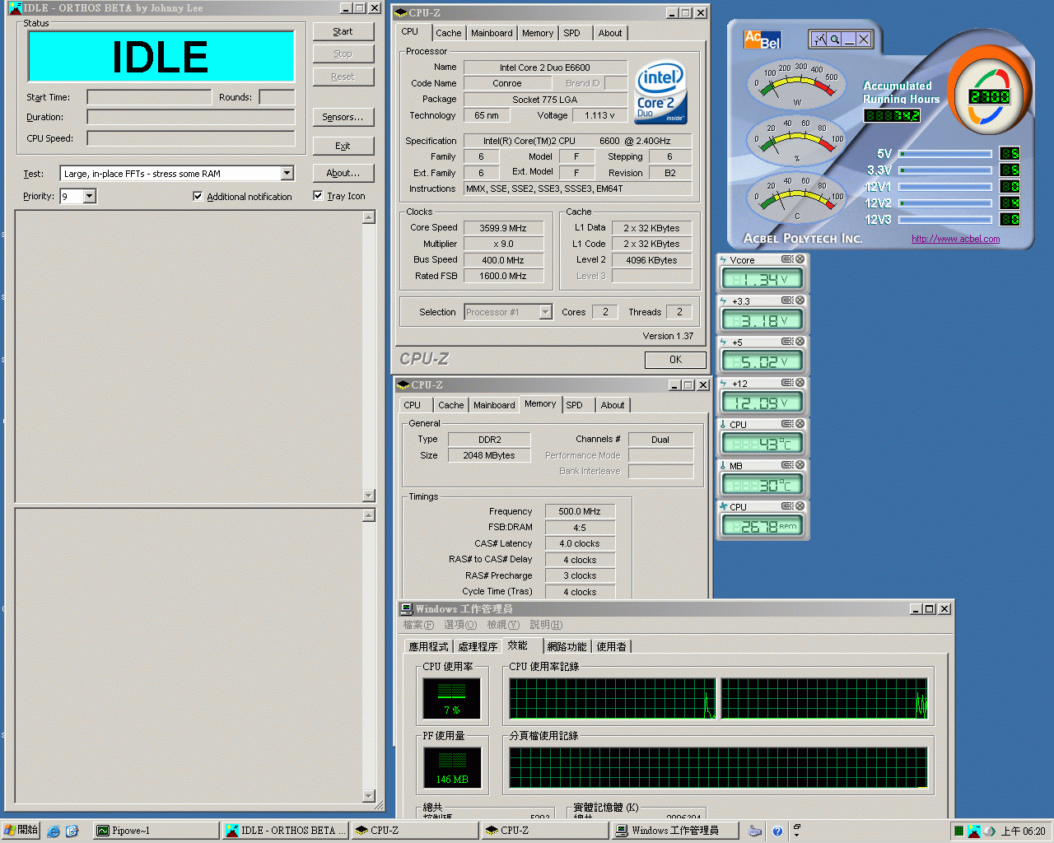Close the CPU fan RPM widget
The width and height of the screenshot is (1054, 843).
tap(800, 506)
